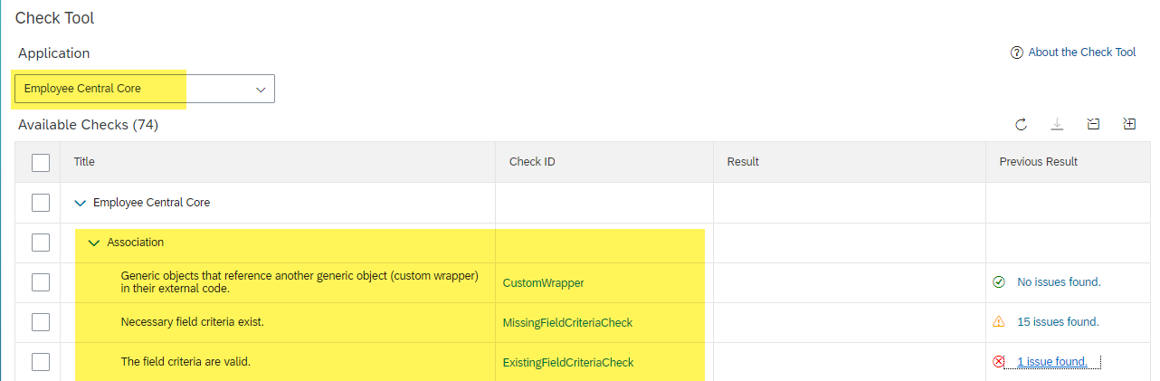Check the Employee Central Core row checkbox
Screen dimensions: 1160x381
(41, 203)
